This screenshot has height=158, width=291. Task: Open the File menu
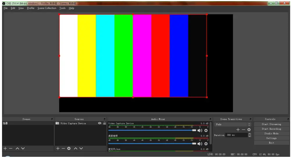pyautogui.click(x=6, y=8)
